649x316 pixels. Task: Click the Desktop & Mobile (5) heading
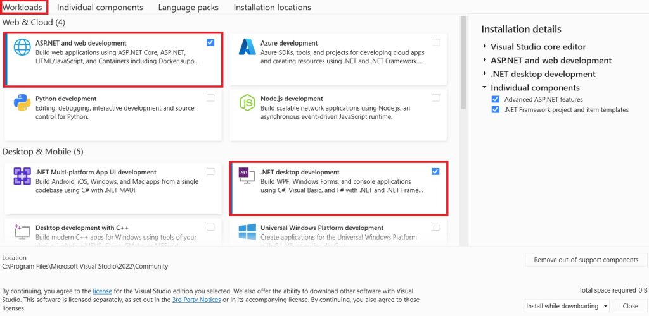[42, 152]
